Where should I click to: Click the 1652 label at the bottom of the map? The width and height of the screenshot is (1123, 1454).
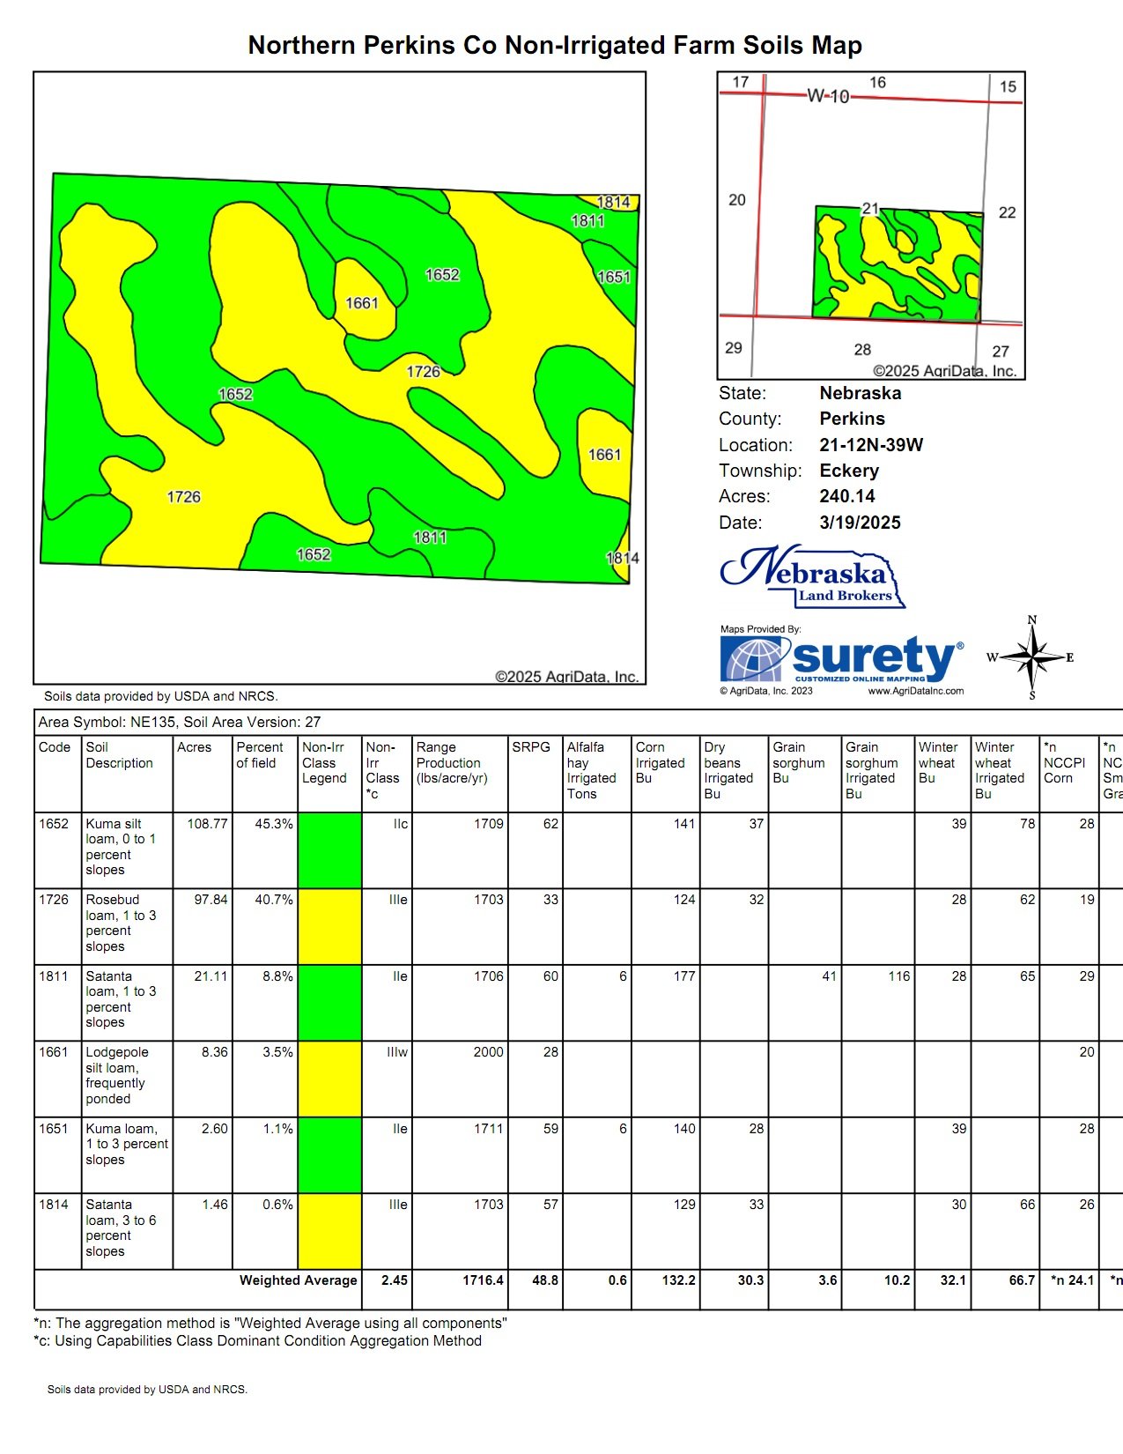[314, 554]
